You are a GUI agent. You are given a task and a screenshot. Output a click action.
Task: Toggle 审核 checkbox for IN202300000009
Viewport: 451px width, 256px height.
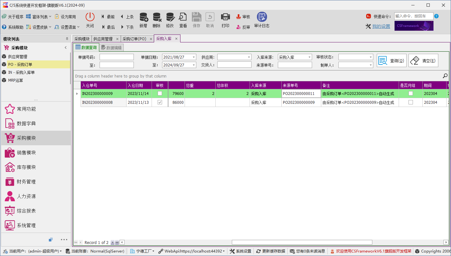[160, 93]
